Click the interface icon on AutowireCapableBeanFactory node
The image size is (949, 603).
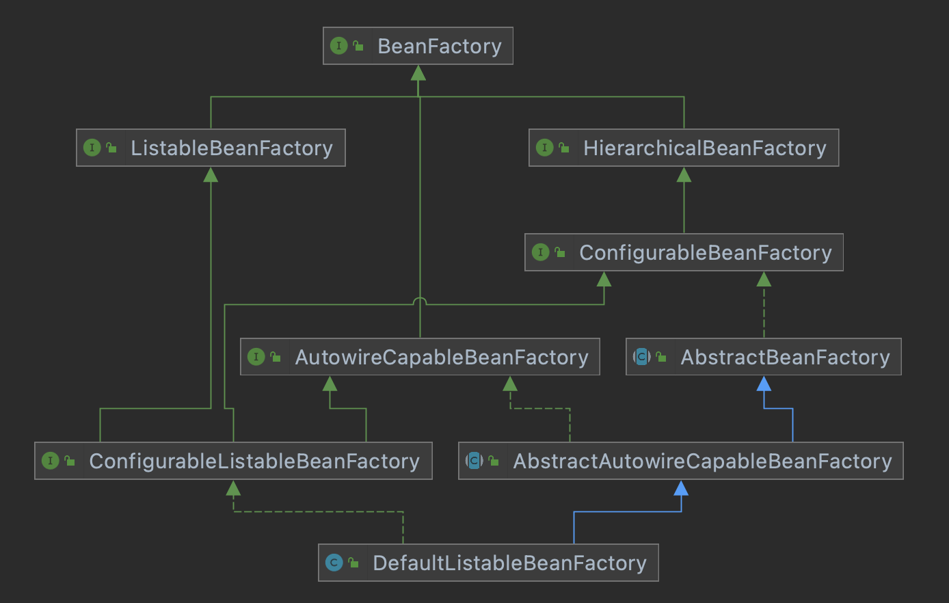tap(256, 356)
